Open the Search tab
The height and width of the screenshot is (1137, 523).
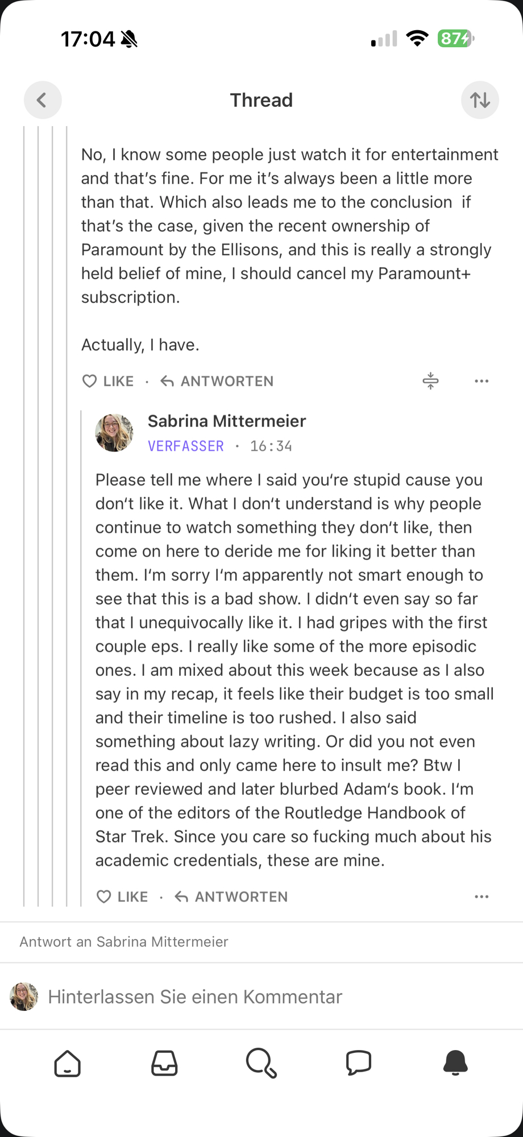coord(261,1063)
